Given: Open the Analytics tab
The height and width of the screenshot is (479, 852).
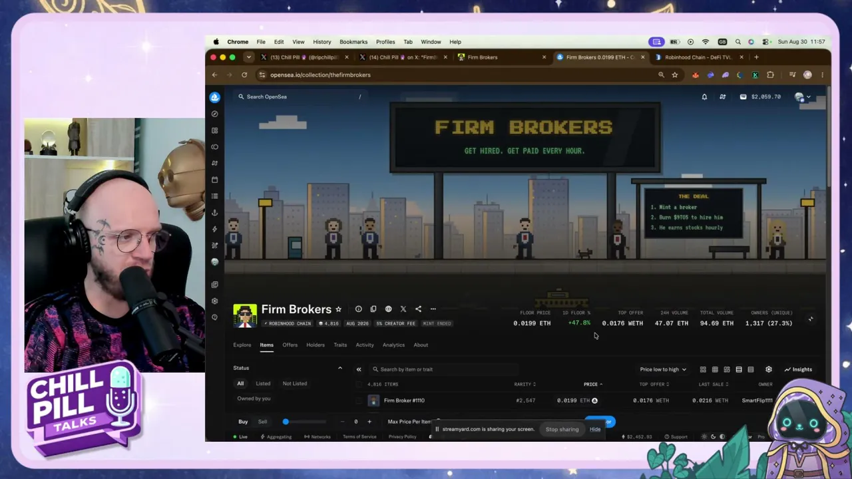Looking at the screenshot, I should coord(393,345).
